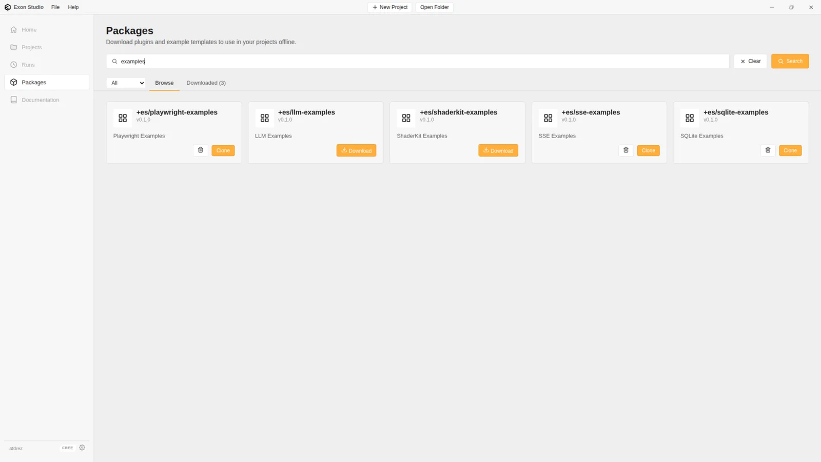Download the llm-examples package
This screenshot has height=462, width=821.
tap(356, 150)
